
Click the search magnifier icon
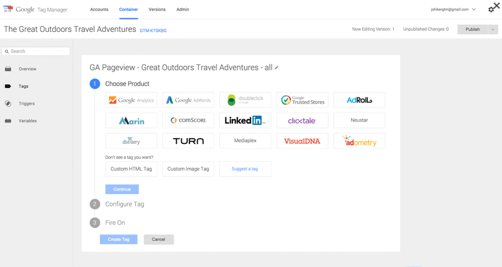point(7,51)
